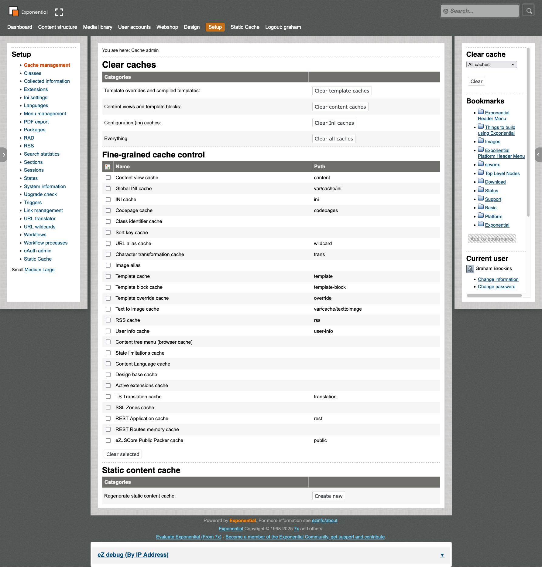Click the magnifier search button
The image size is (542, 567).
529,11
